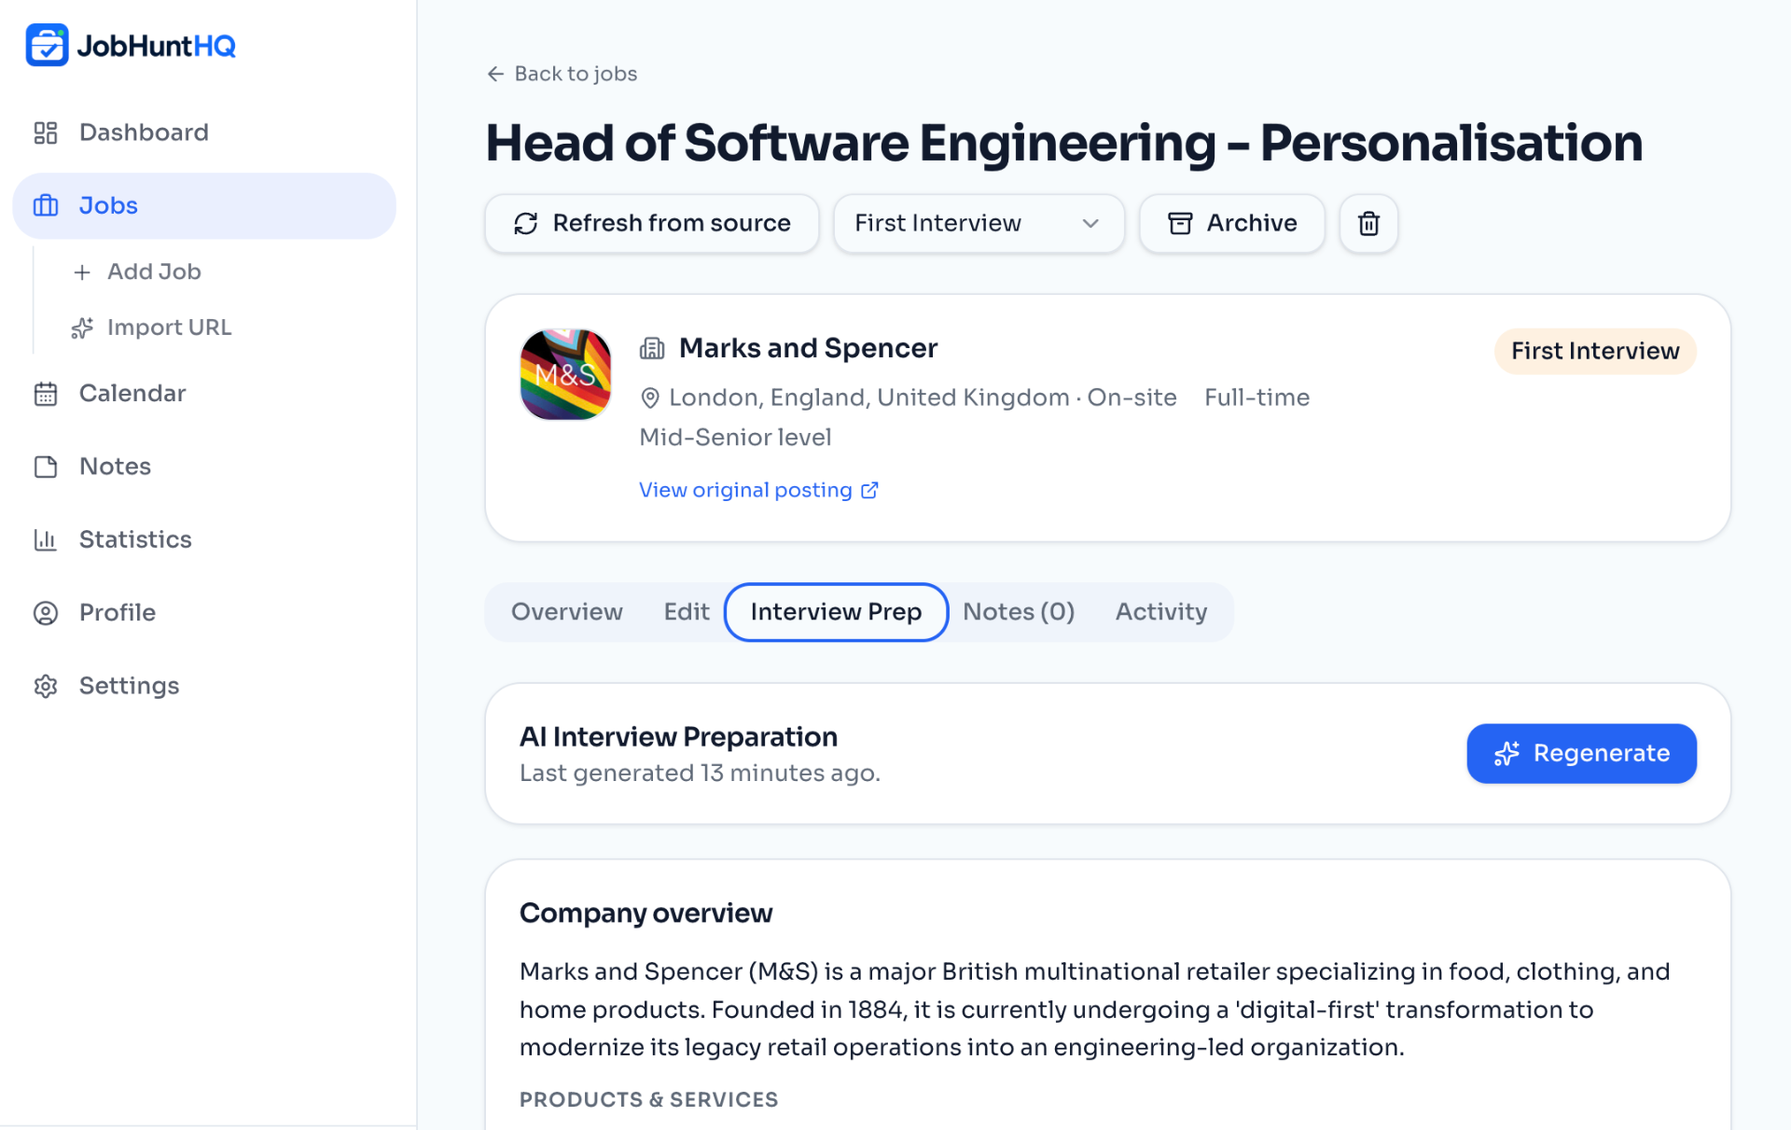This screenshot has width=1791, height=1130.
Task: Switch to the Edit tab
Action: [x=687, y=612]
